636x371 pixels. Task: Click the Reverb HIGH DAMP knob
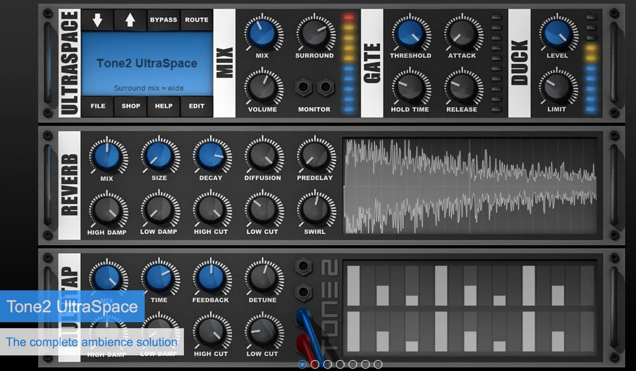point(107,210)
